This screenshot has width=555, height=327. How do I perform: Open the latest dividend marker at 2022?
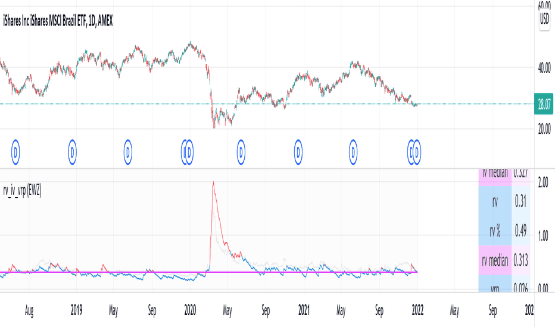point(417,152)
